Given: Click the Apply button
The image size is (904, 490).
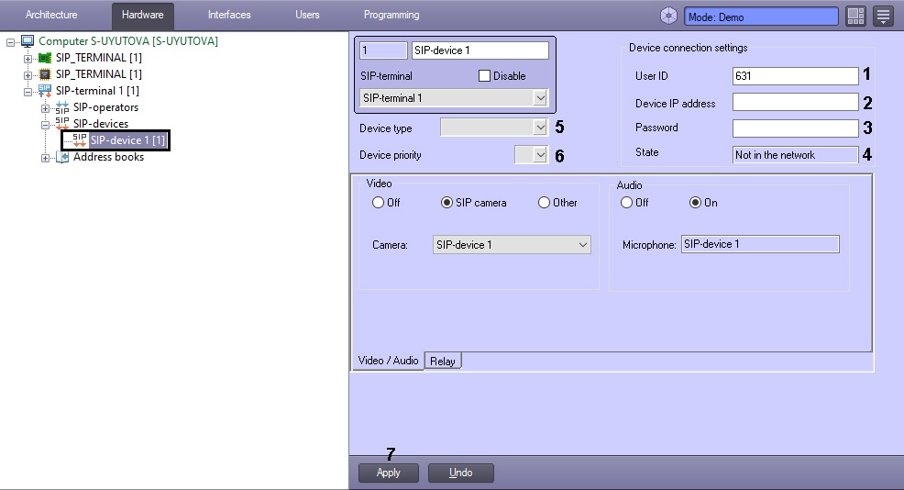Looking at the screenshot, I should click(389, 473).
